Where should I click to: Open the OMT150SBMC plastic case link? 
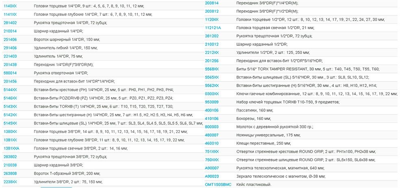point(218,185)
